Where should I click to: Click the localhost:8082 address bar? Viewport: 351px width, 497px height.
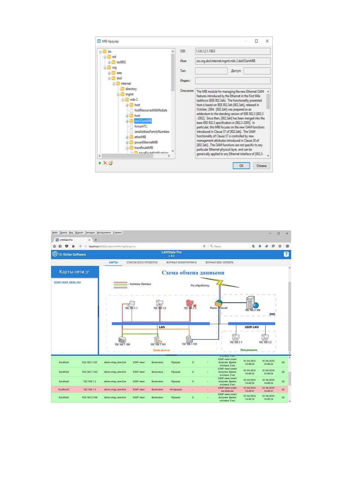(x=143, y=246)
